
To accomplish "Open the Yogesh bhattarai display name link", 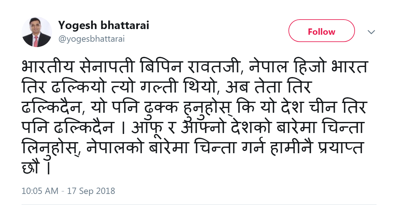I will [103, 26].
